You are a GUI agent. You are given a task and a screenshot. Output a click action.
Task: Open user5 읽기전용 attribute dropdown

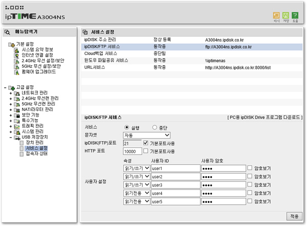(x=137, y=202)
